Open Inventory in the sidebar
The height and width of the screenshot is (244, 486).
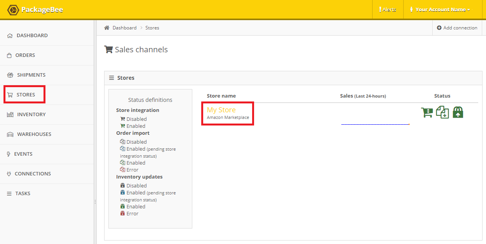click(47, 115)
